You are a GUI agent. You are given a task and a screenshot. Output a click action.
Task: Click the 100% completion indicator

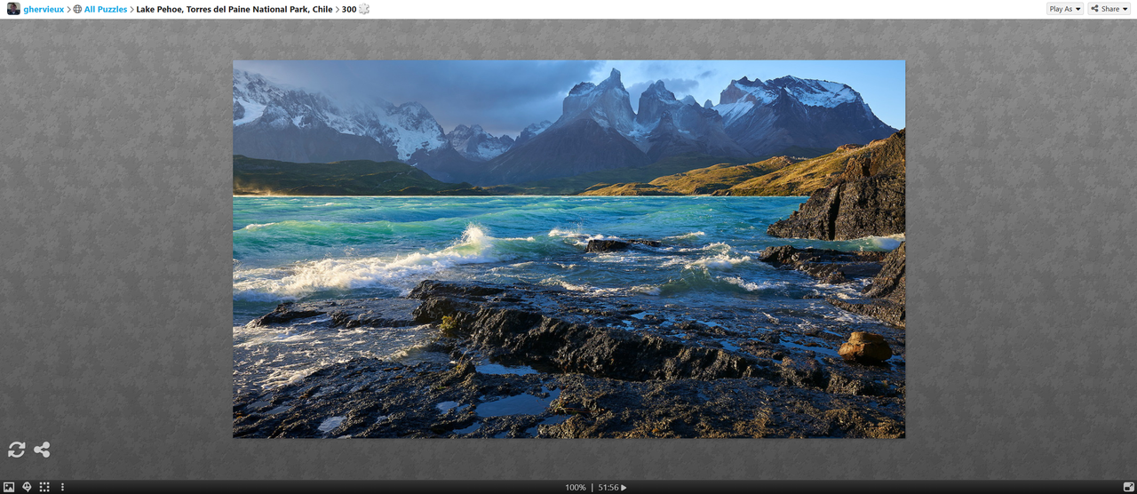click(576, 487)
